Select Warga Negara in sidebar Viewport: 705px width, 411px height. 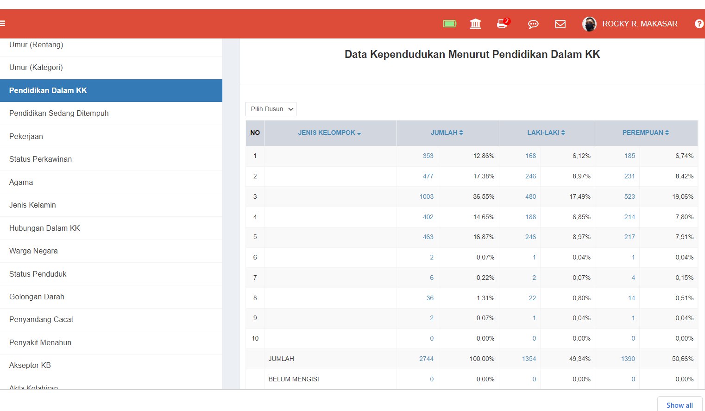click(111, 251)
